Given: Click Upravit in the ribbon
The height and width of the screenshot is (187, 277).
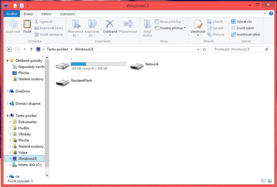Looking at the screenshot, I should (215, 28).
